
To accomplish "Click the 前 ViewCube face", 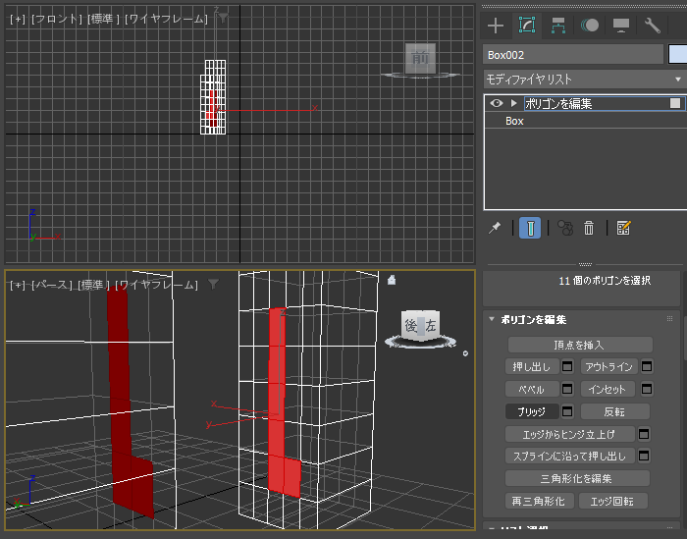I will 420,58.
